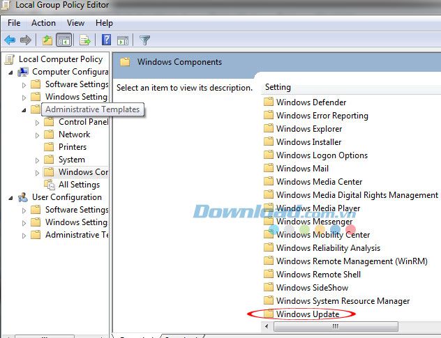Image resolution: width=441 pixels, height=338 pixels.
Task: Expand Software Settings under User Configuration
Action: (24, 210)
